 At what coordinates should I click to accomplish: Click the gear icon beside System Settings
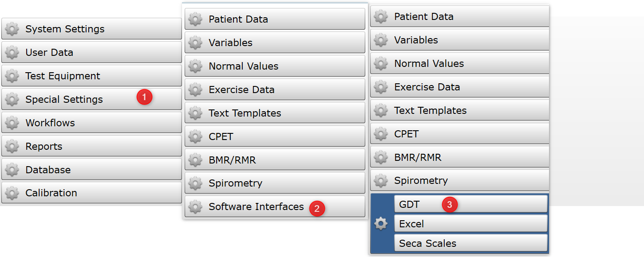click(x=12, y=29)
